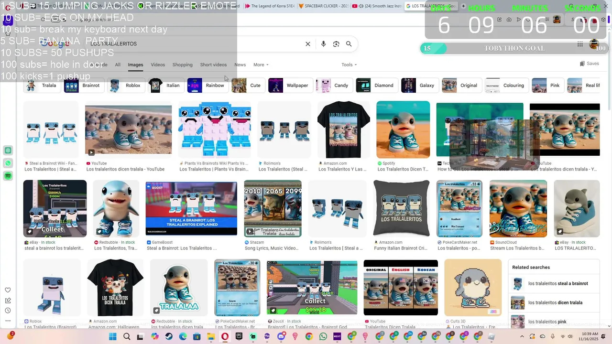Filter images by the Italian chip
This screenshot has width=612, height=344.
[165, 86]
